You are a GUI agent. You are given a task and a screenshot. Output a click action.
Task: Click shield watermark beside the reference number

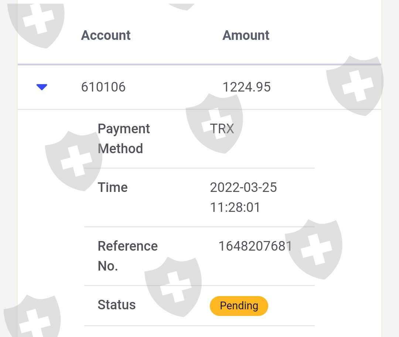pos(314,247)
